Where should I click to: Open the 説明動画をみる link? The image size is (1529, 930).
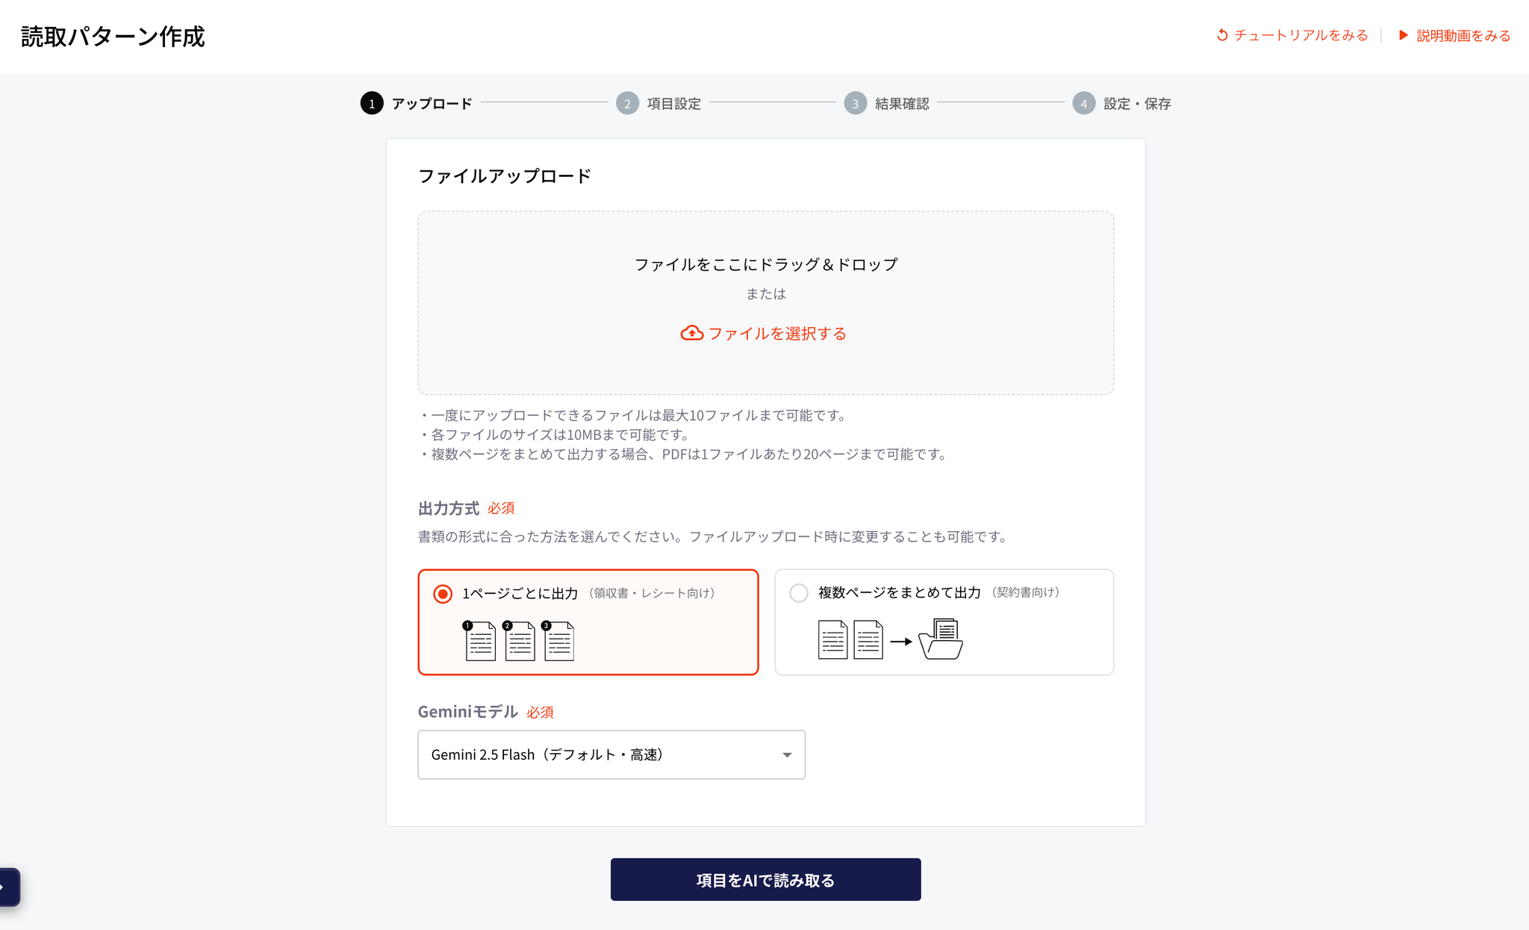(x=1463, y=35)
